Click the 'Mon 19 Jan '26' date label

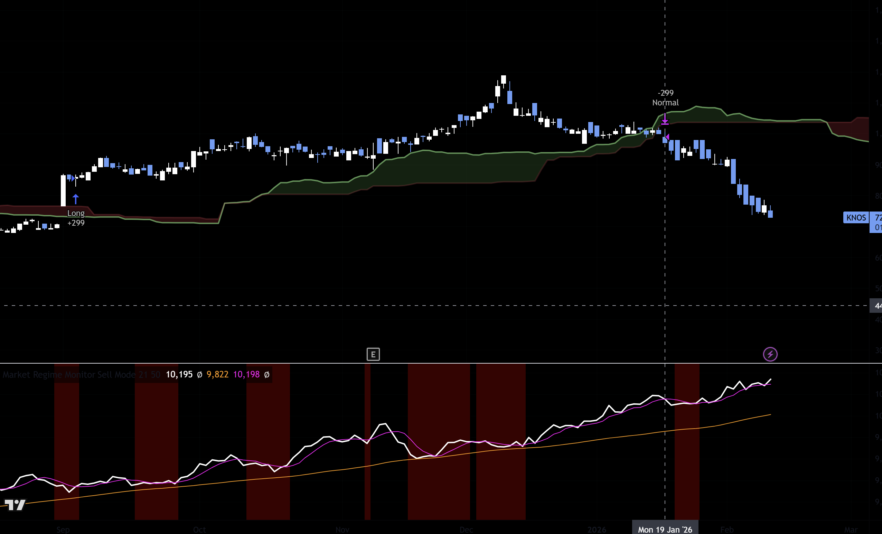(x=665, y=530)
